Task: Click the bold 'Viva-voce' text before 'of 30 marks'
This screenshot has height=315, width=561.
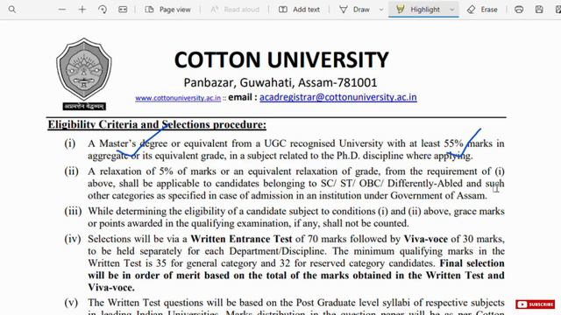Action: click(426, 239)
